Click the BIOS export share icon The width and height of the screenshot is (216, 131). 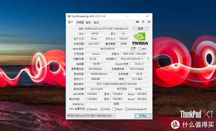133,49
